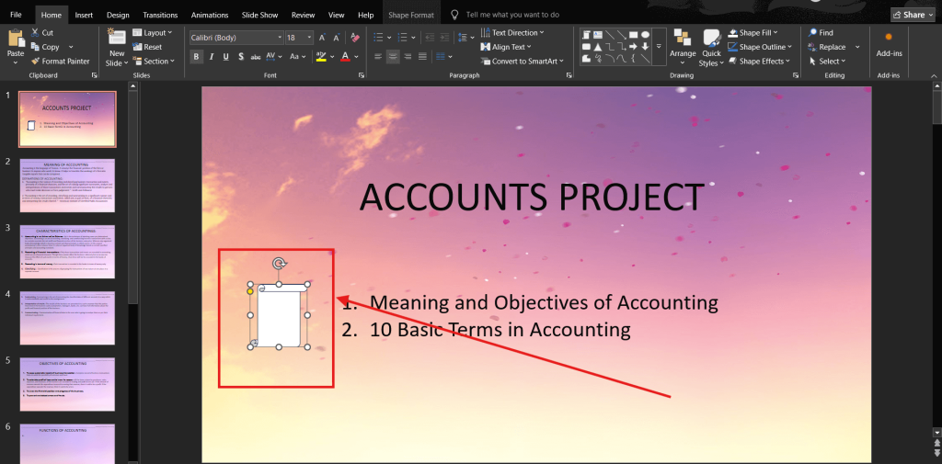
Task: Decrease font size with the smaller A
Action: tap(335, 38)
